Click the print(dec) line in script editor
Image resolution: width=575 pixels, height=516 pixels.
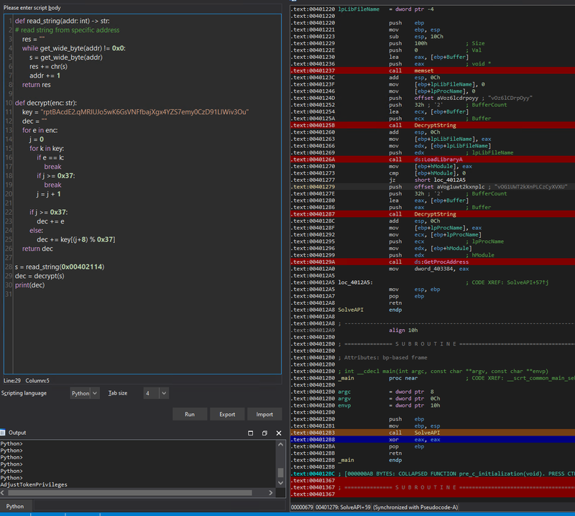[29, 285]
